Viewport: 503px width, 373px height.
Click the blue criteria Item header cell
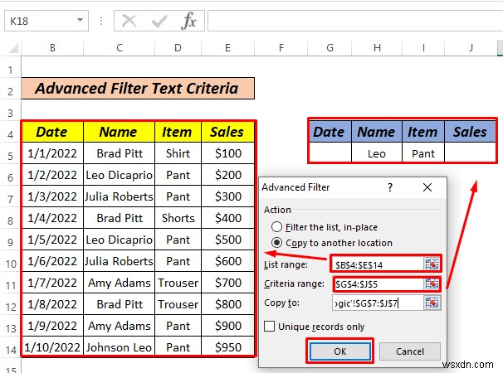pos(423,132)
